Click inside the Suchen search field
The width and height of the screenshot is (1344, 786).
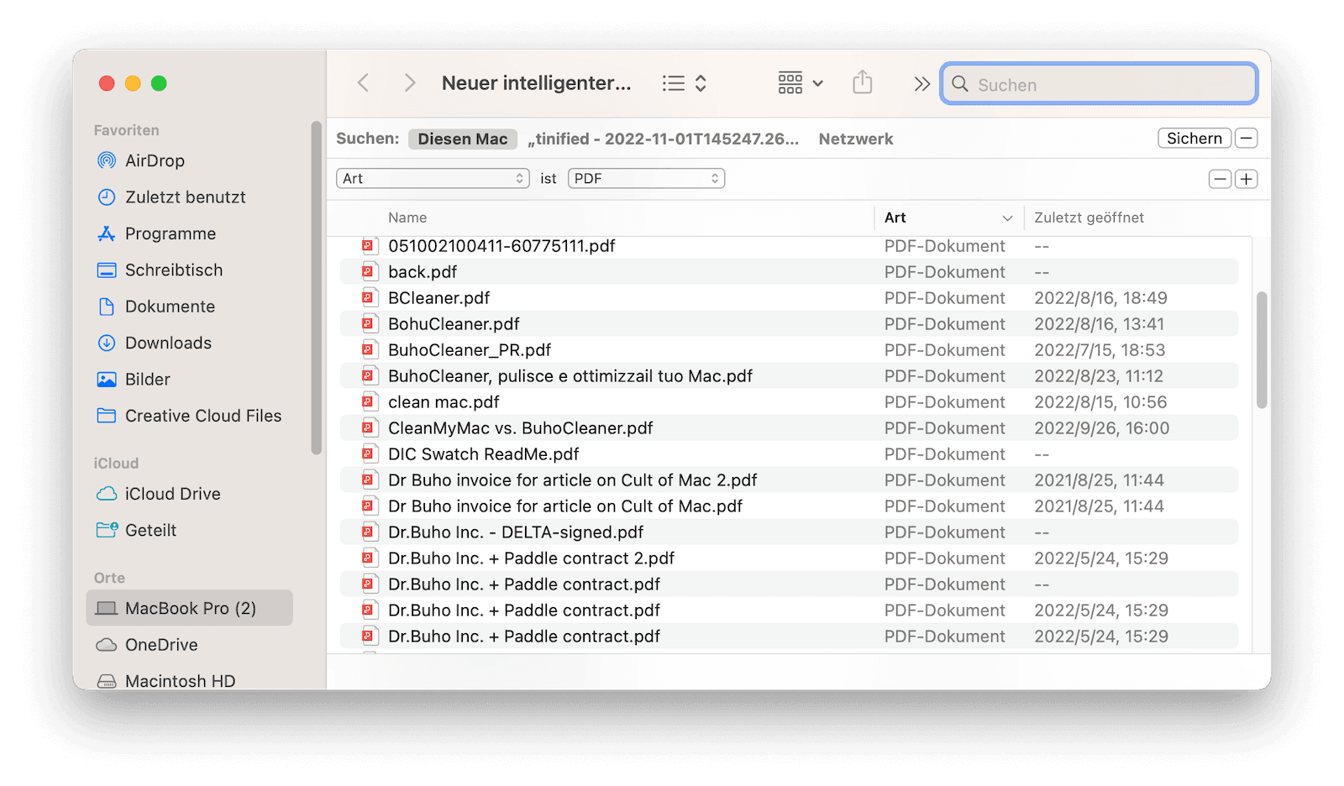pos(1098,84)
